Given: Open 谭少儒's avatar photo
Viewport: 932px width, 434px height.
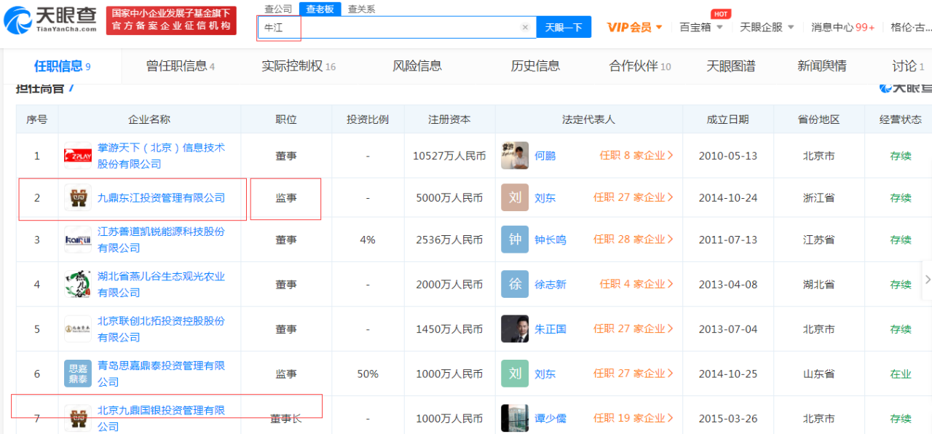Looking at the screenshot, I should (515, 418).
